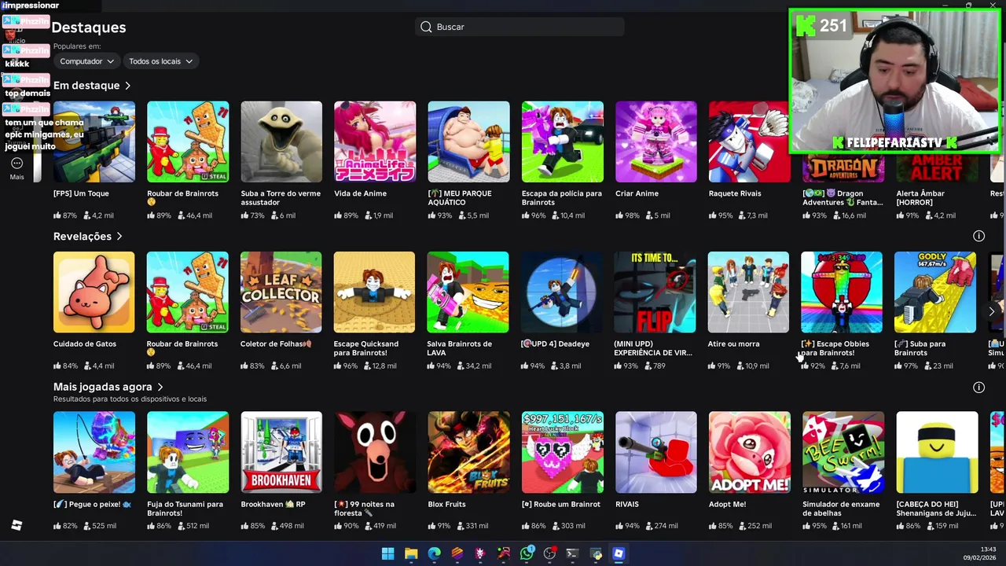The width and height of the screenshot is (1006, 566).
Task: Open File Explorer from the taskbar
Action: click(x=411, y=553)
